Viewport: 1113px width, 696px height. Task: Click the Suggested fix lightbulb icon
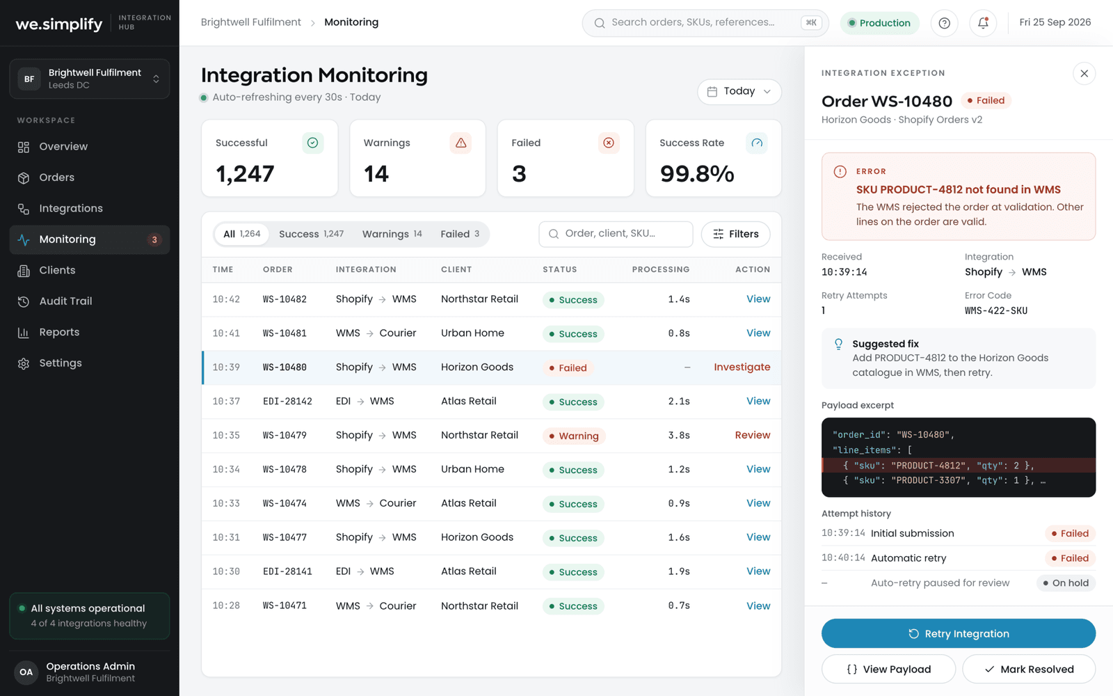pyautogui.click(x=838, y=344)
